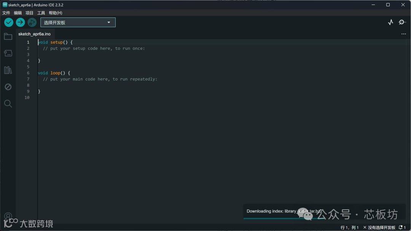Click the 没有选择开发板 status bar entry
Viewport: 411px width, 231px height.
point(379,228)
